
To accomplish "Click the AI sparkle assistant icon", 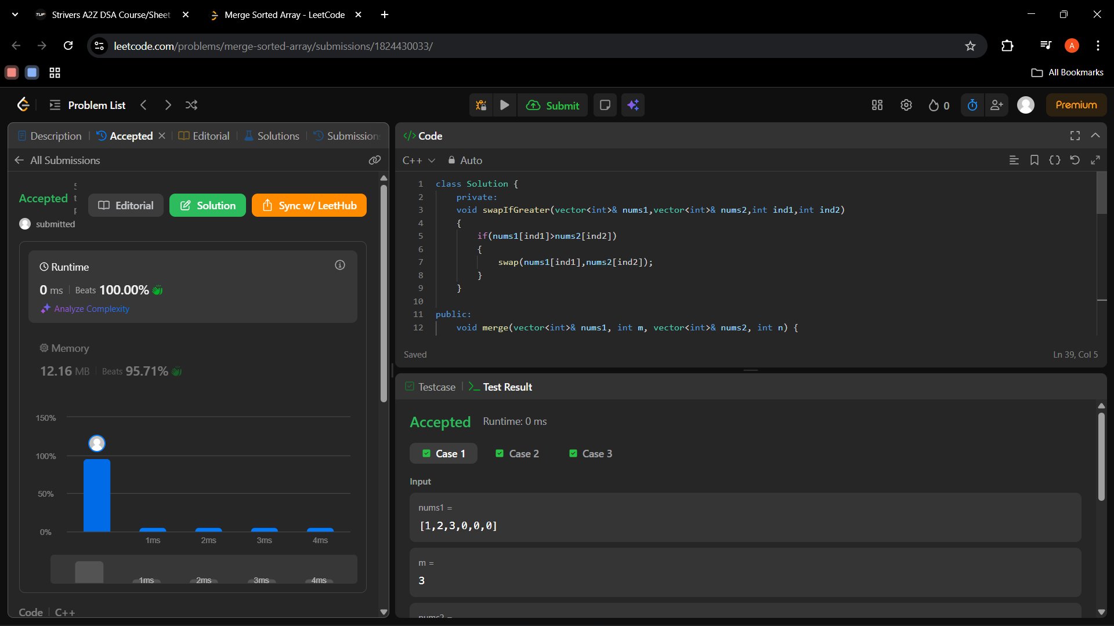I will [633, 105].
